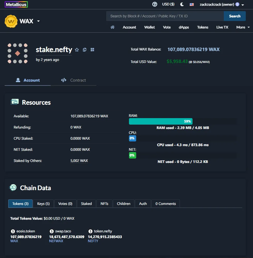253x258 pixels.
Task: Open the Vote menu item
Action: tap(167, 27)
